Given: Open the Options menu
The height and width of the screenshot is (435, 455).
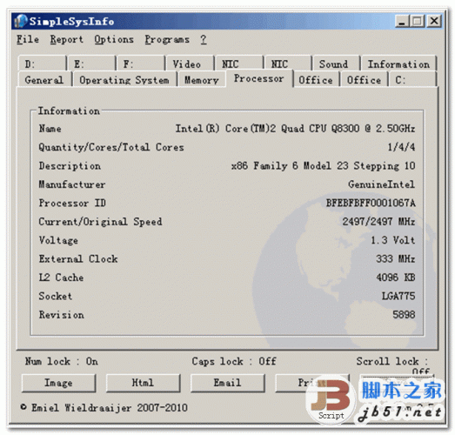Looking at the screenshot, I should click(x=114, y=39).
